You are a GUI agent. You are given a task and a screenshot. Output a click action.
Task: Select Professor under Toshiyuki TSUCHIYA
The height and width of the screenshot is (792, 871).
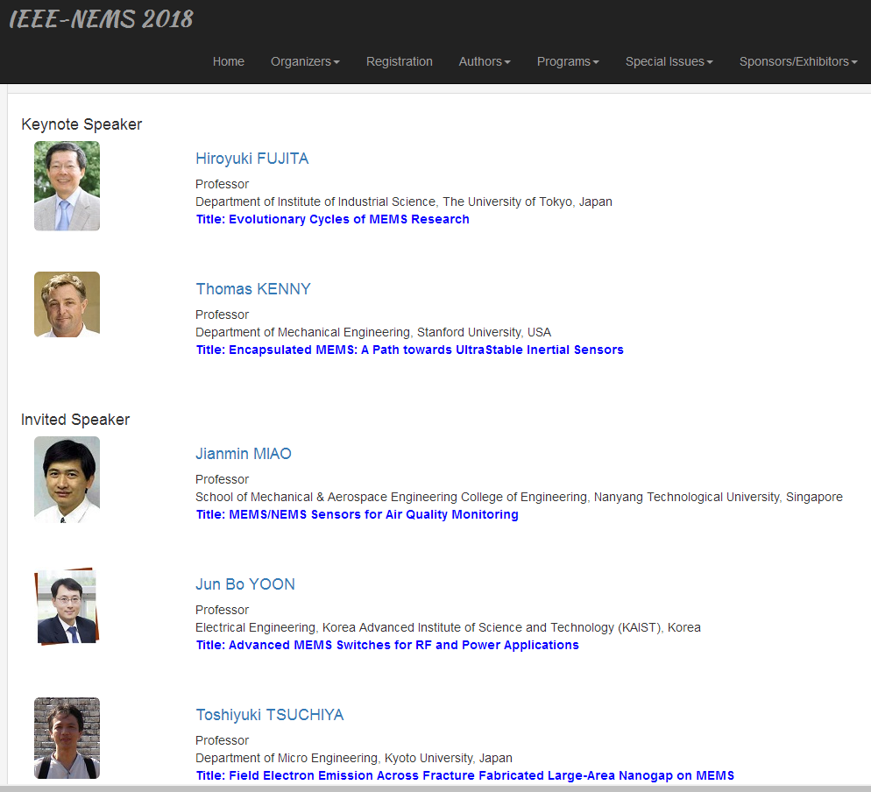[223, 739]
